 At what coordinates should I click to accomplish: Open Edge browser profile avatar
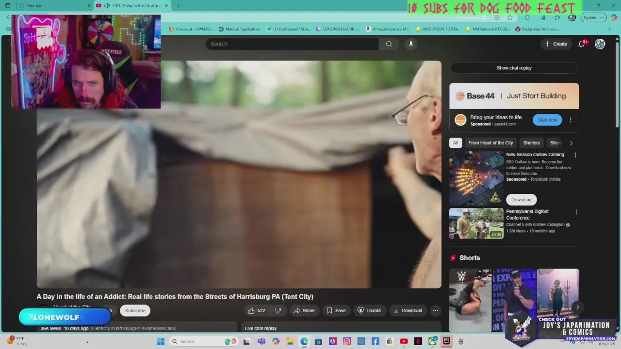point(572,17)
